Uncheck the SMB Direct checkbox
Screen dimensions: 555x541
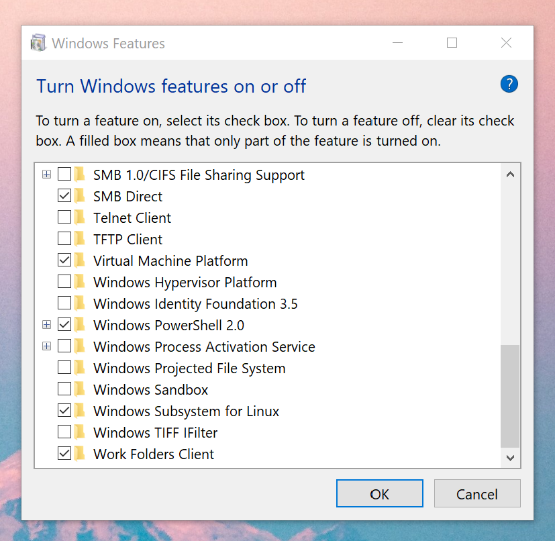pos(64,195)
